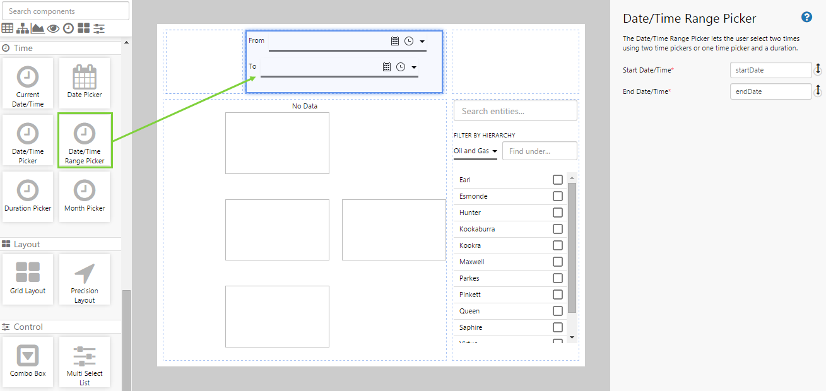826x391 pixels.
Task: Tick the Hunter checkbox
Action: coord(558,213)
